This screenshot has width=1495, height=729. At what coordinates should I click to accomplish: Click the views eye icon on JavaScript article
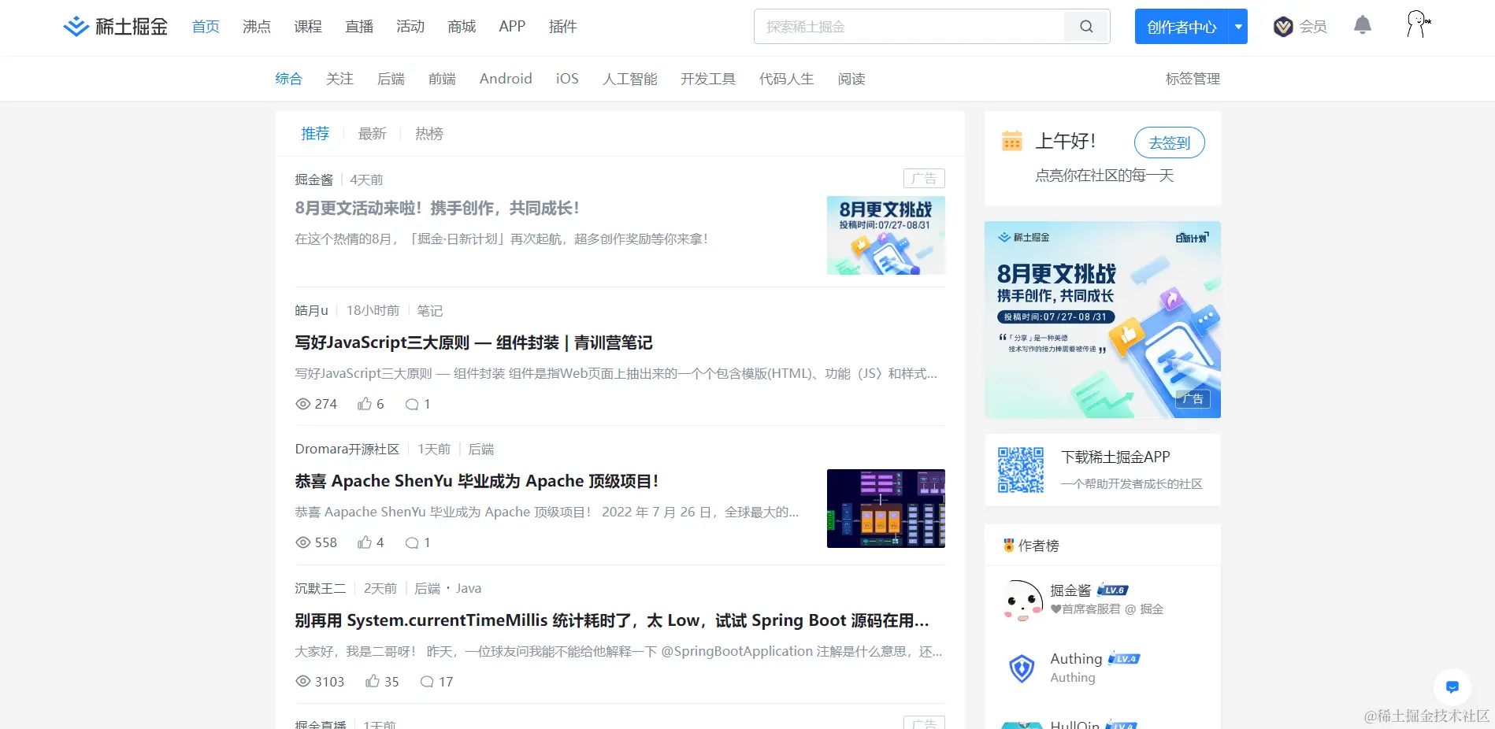(302, 404)
